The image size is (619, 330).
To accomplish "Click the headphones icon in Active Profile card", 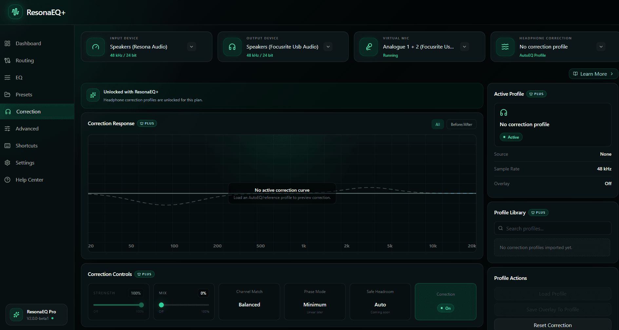I will point(504,113).
